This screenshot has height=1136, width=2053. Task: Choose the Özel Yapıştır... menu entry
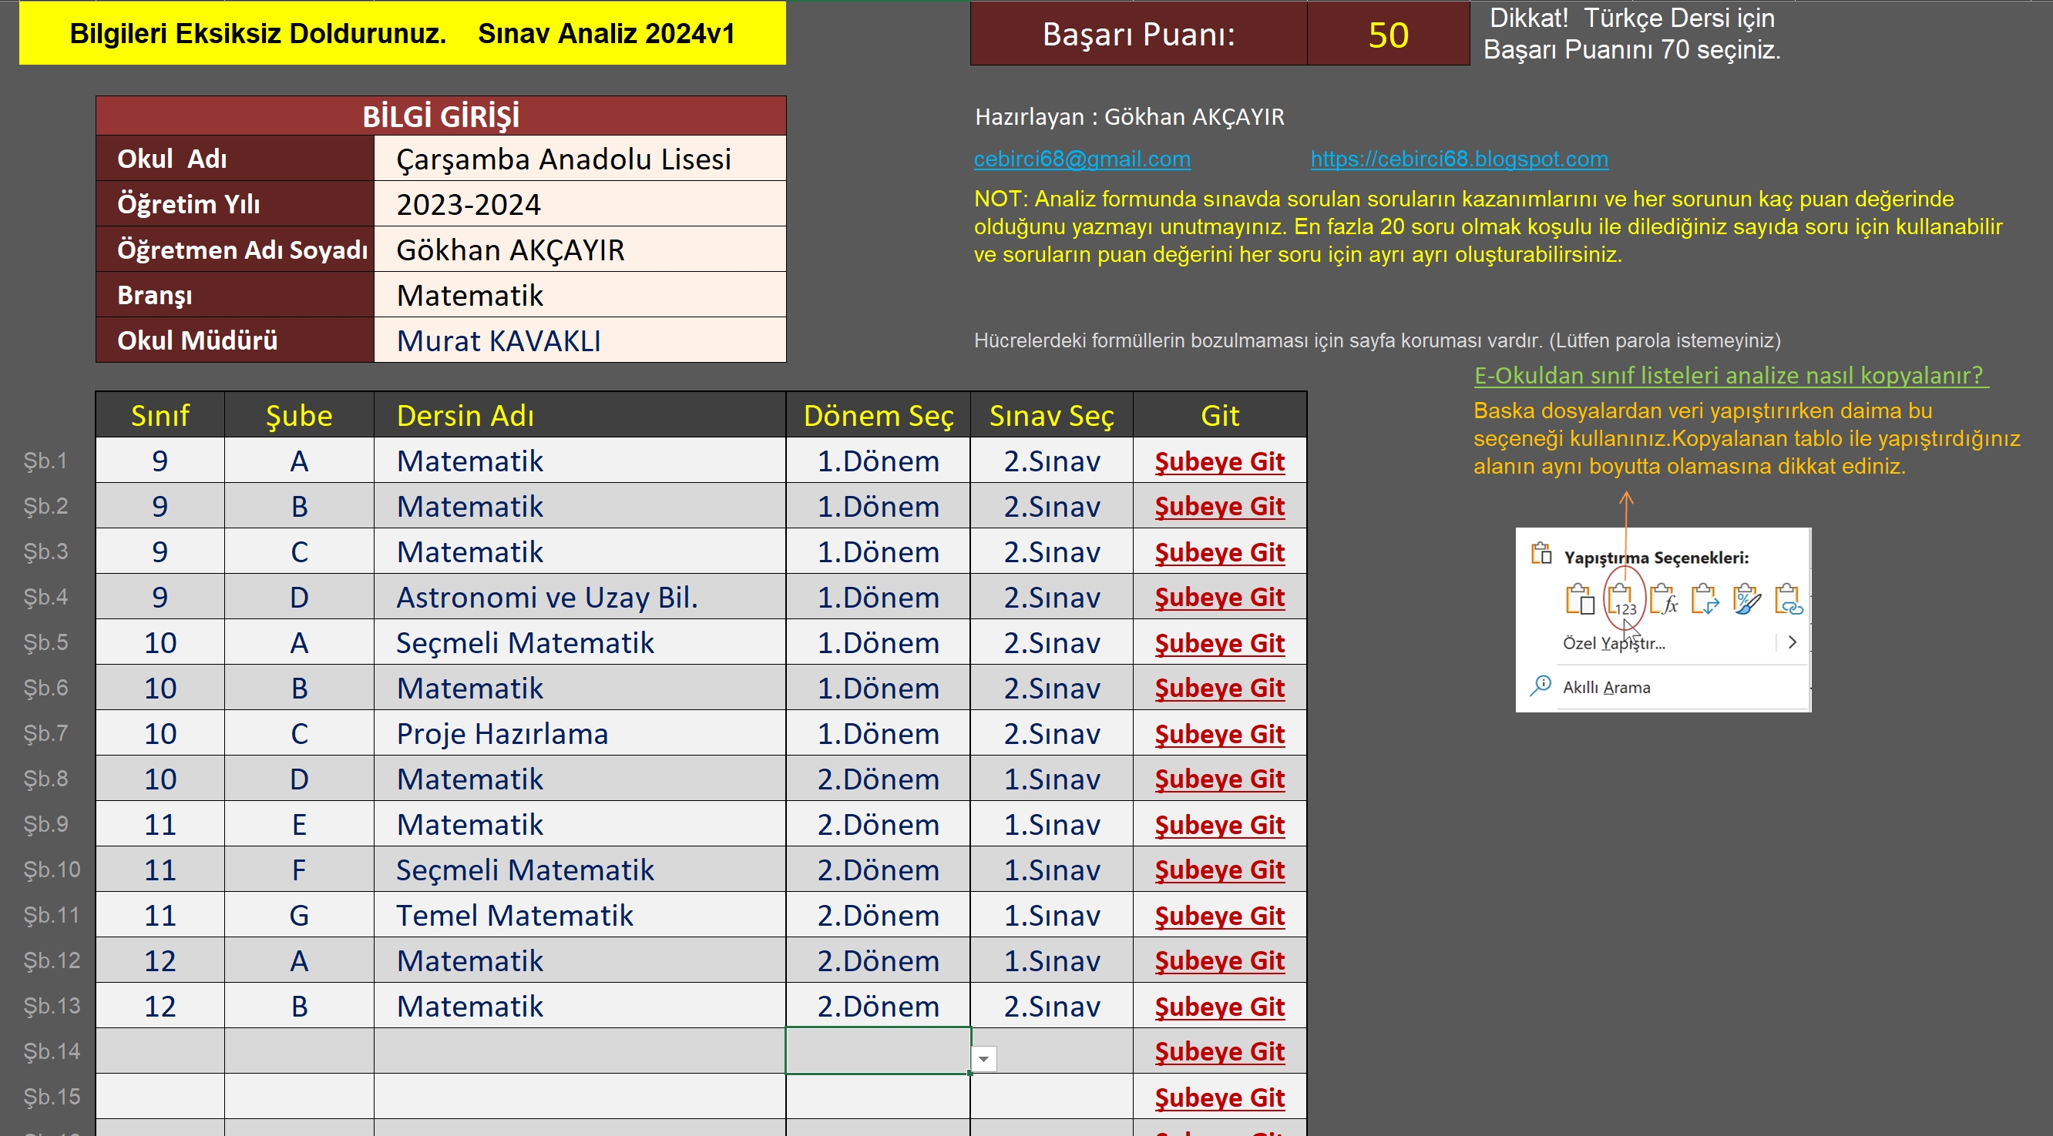[1614, 644]
